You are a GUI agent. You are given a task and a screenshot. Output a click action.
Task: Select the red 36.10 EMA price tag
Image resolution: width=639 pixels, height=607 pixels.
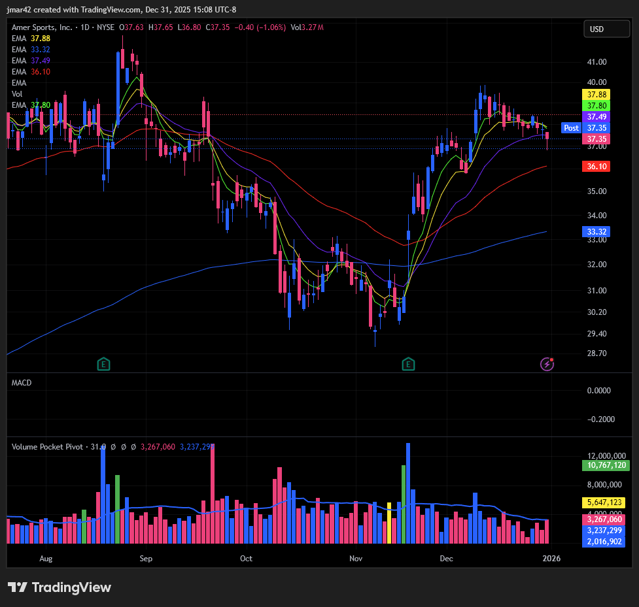(596, 167)
